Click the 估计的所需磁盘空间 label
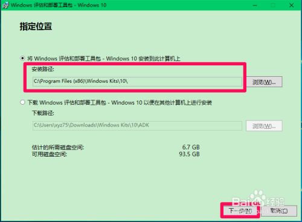302x222 pixels. click(x=58, y=148)
